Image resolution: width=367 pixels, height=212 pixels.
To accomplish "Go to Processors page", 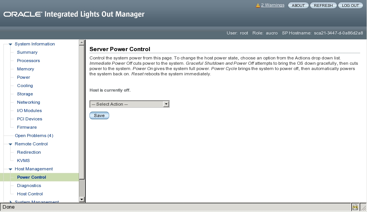I will (28, 61).
